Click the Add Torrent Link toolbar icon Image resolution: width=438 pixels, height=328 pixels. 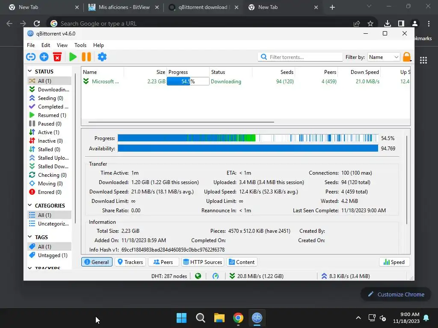coord(31,57)
